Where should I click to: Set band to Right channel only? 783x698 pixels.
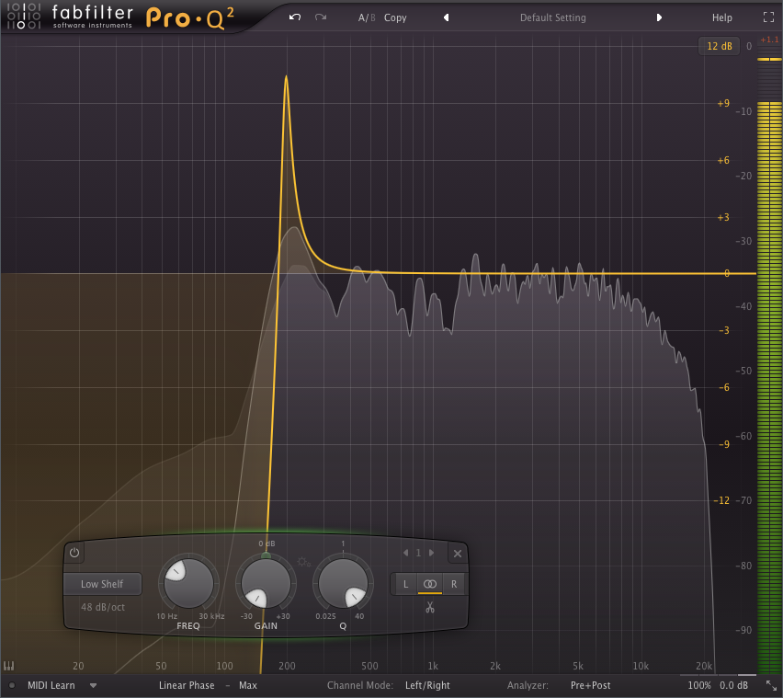(453, 584)
